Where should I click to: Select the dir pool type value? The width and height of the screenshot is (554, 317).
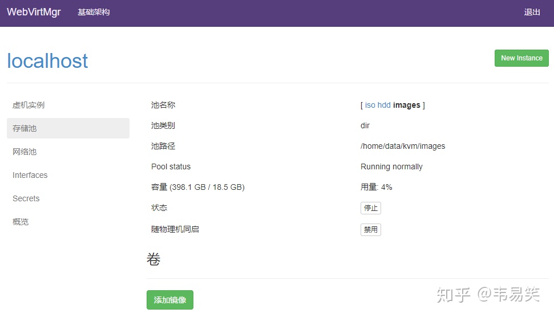(365, 125)
